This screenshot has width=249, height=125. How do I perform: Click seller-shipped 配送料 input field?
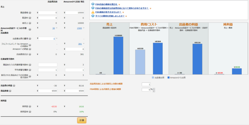pos(48,18)
